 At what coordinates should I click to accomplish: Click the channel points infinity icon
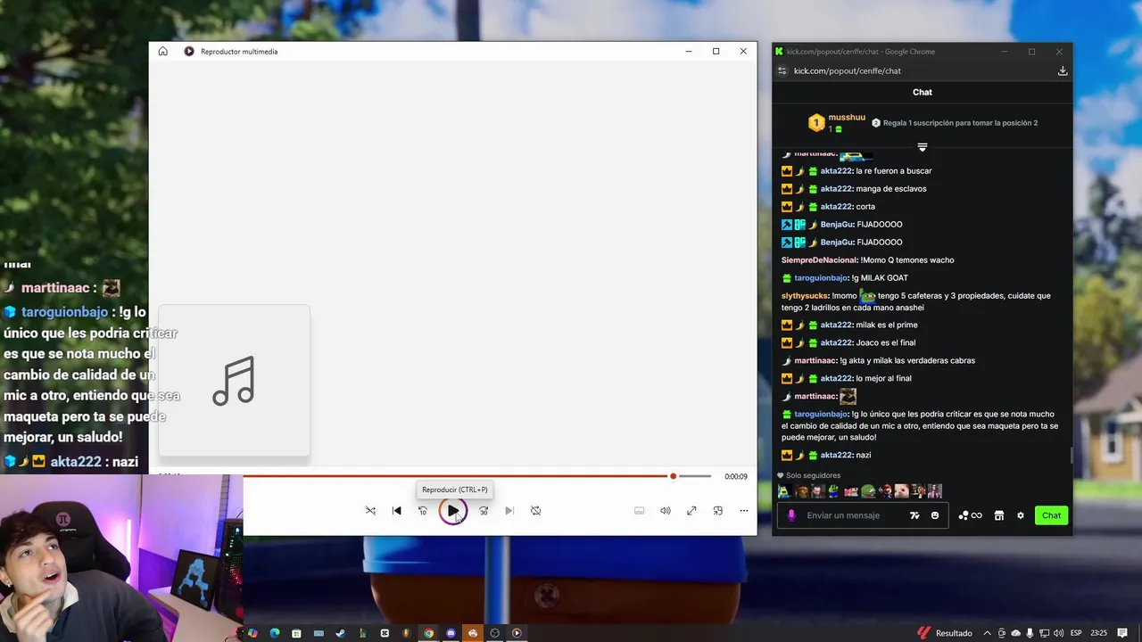point(971,515)
